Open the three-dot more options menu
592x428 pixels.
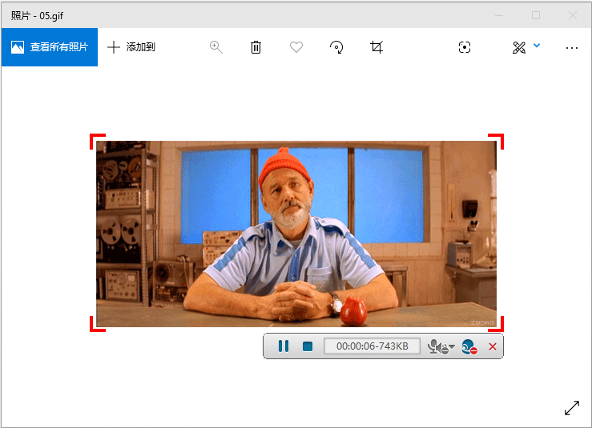point(572,47)
